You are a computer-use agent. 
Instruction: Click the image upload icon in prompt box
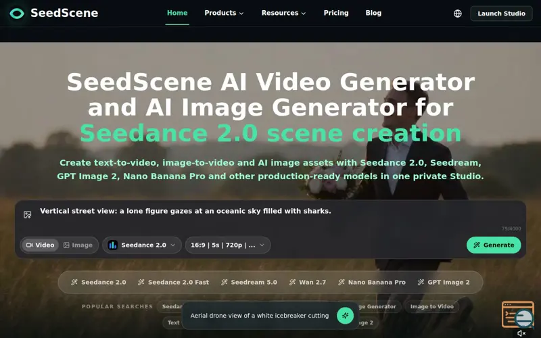pos(28,214)
